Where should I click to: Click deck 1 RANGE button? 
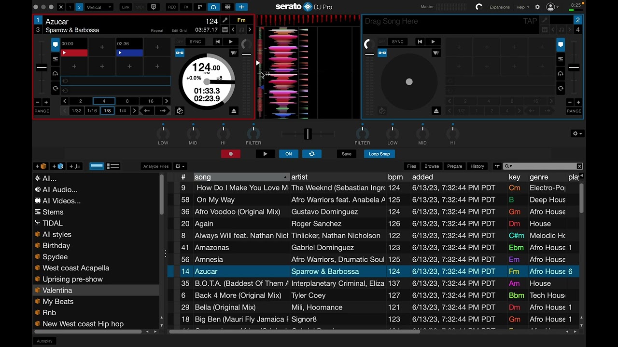(42, 111)
